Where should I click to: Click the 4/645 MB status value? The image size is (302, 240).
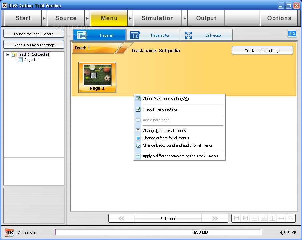pos(288,232)
